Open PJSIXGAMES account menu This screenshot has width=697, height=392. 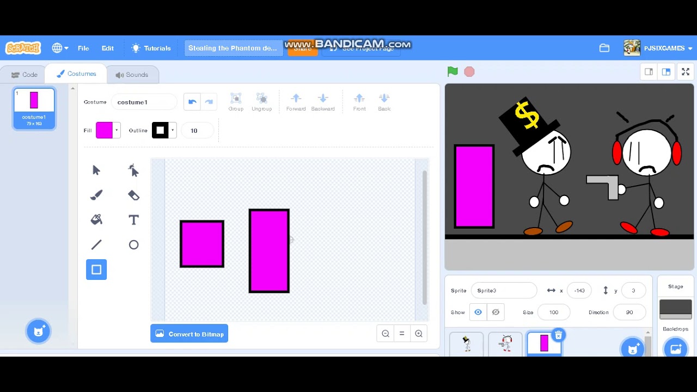[658, 48]
